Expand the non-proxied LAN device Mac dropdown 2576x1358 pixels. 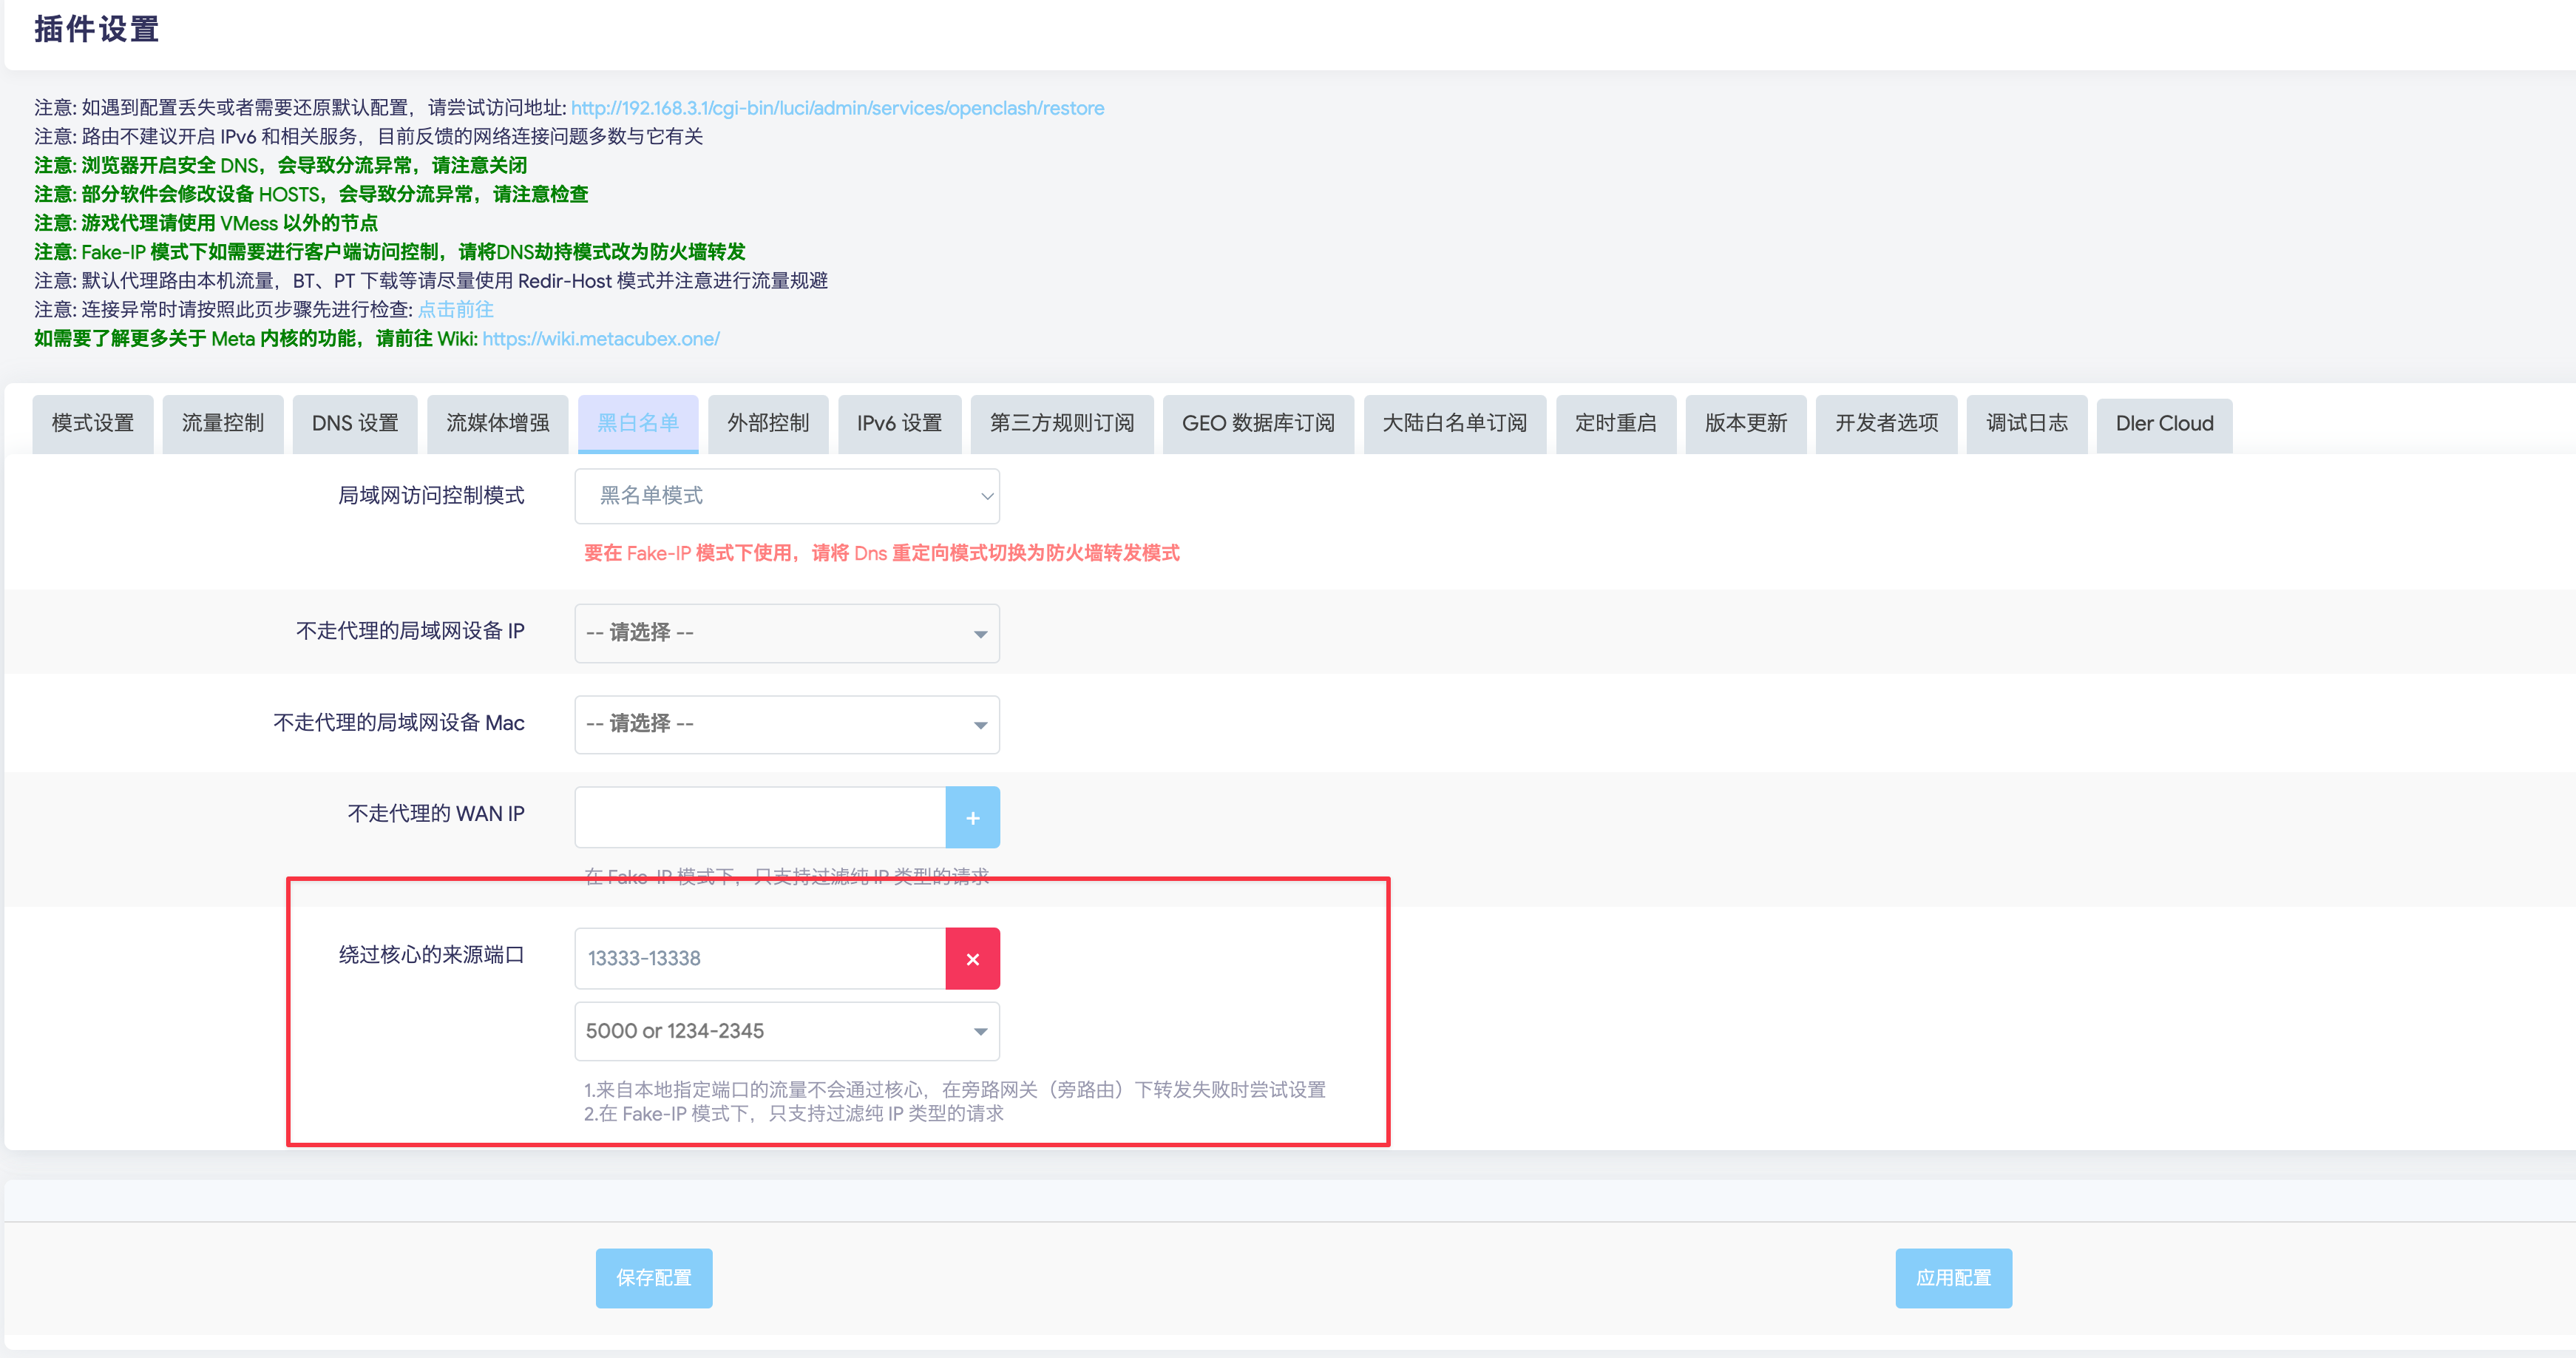tap(787, 724)
